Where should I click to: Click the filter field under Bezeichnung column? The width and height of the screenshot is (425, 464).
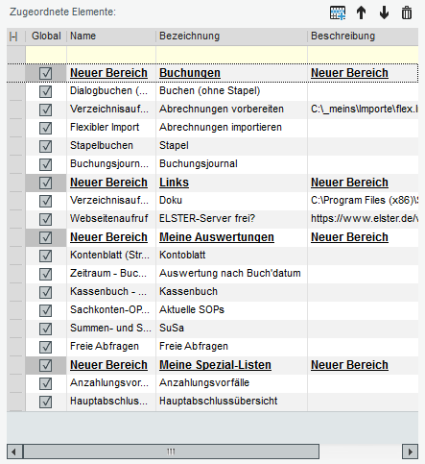pos(231,55)
